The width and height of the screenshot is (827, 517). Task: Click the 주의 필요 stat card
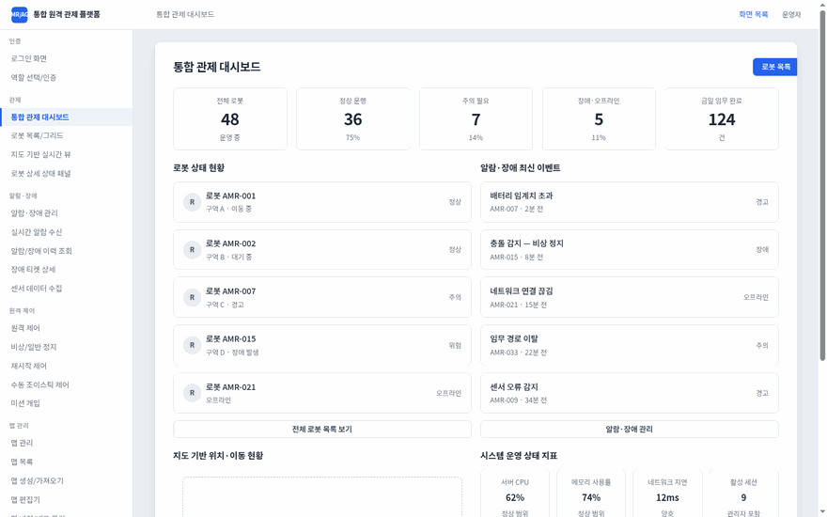click(476, 119)
